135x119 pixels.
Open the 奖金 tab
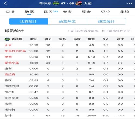tap(86, 12)
